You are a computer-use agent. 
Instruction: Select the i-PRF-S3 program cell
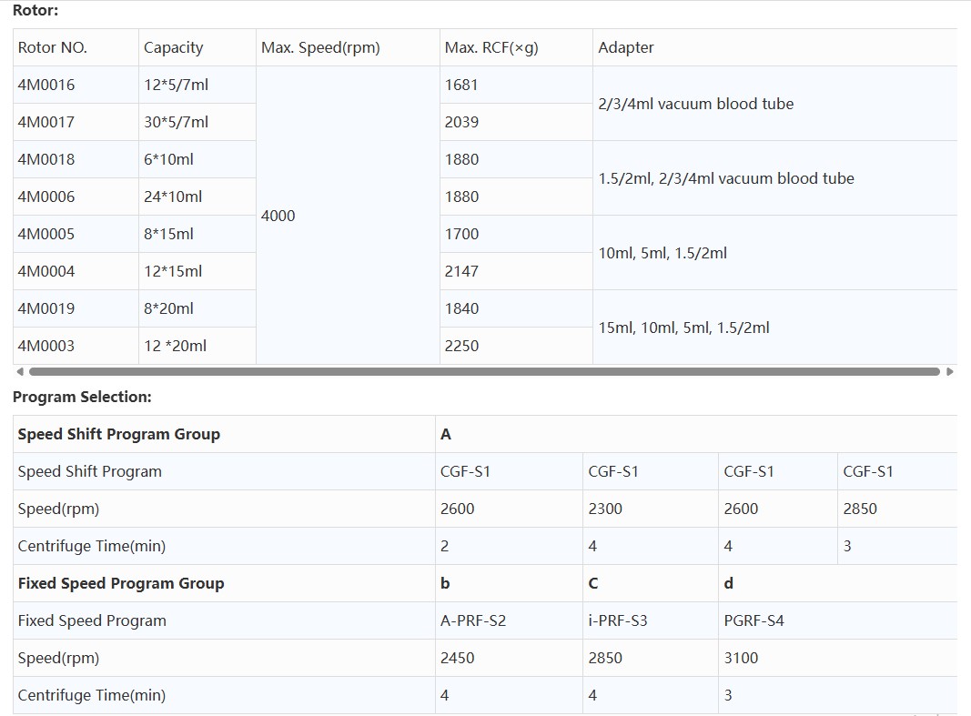click(x=618, y=620)
